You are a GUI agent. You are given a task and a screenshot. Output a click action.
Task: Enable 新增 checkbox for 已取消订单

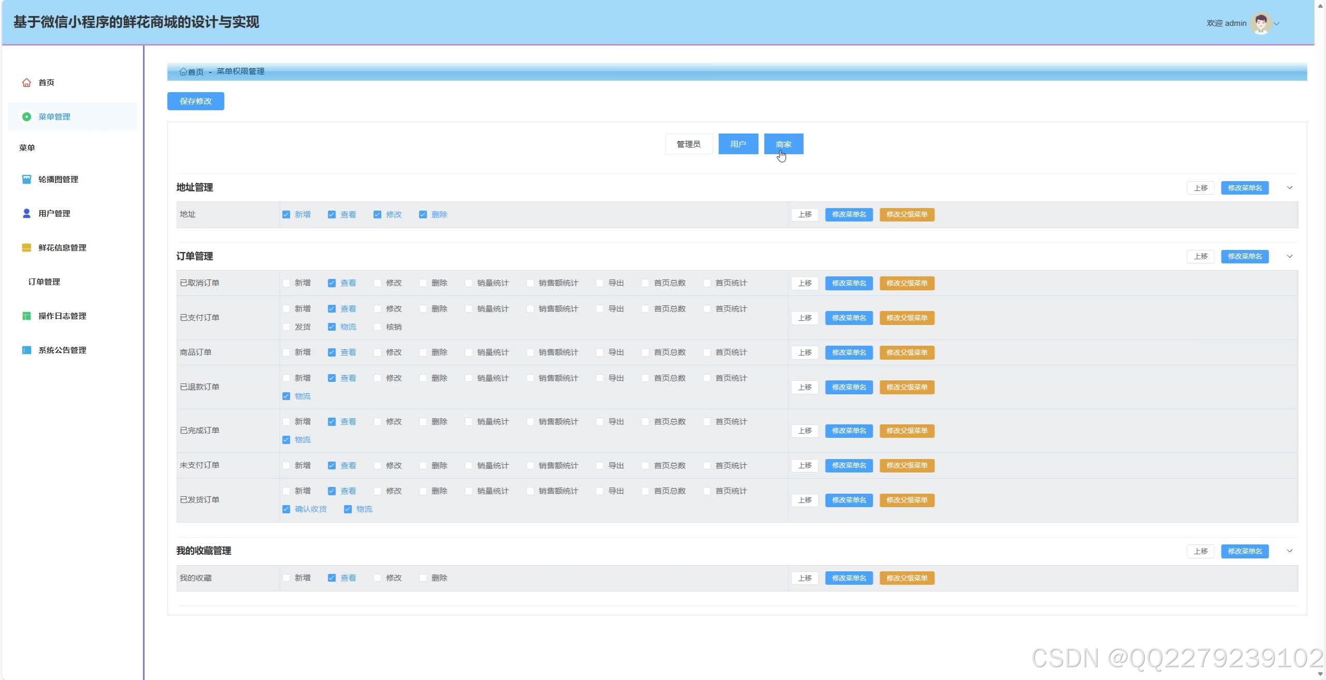286,283
